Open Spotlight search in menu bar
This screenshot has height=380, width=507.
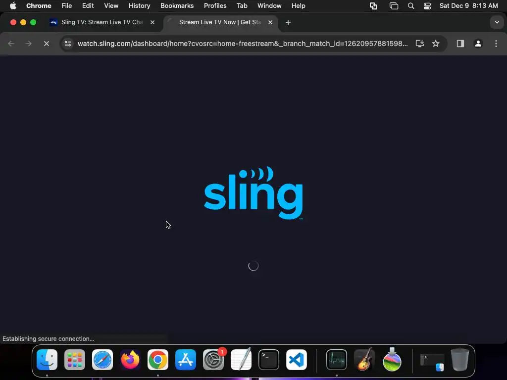click(410, 6)
